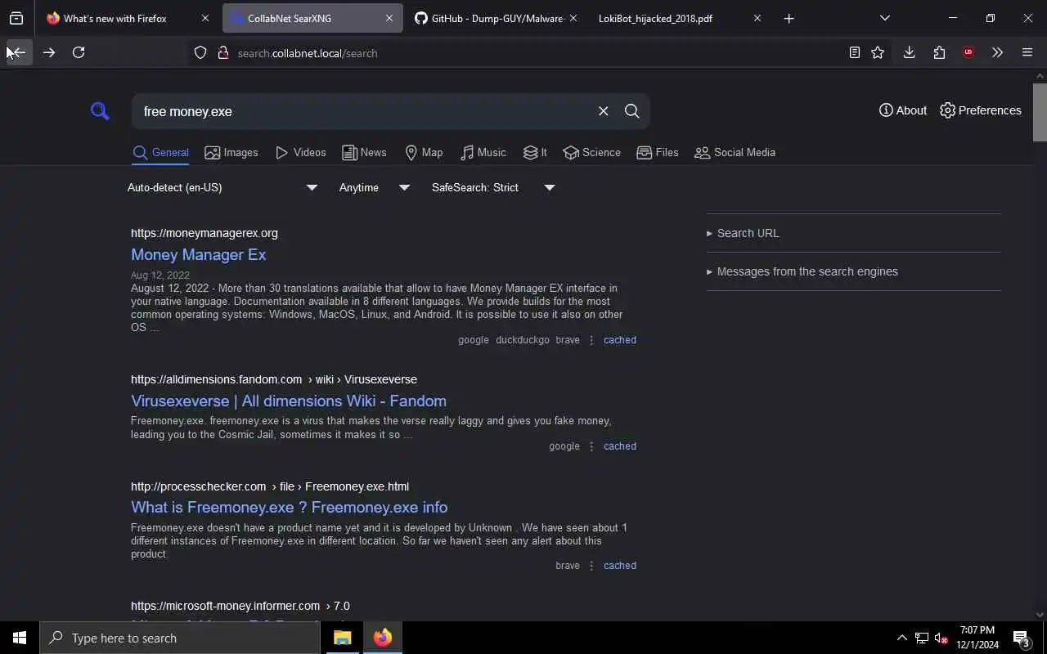Screen dimensions: 1047x654
Task: Show more tools overflow chevrons
Action: [x=997, y=52]
